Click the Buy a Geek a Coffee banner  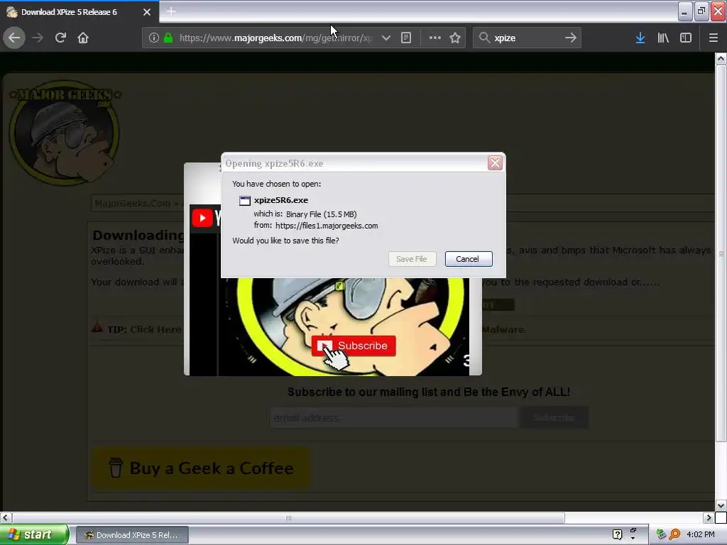(201, 468)
